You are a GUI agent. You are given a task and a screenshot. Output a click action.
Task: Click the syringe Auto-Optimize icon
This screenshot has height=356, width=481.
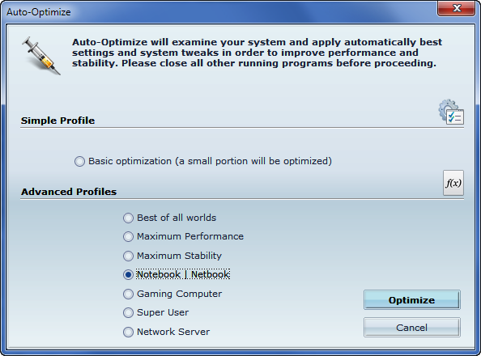tap(41, 56)
